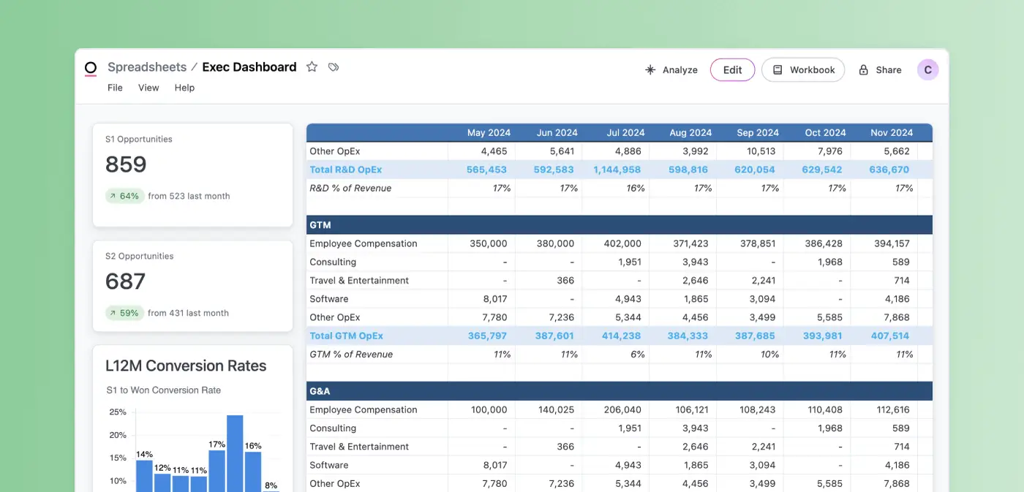1024x492 pixels.
Task: Click the GTM section header row
Action: pyautogui.click(x=619, y=224)
